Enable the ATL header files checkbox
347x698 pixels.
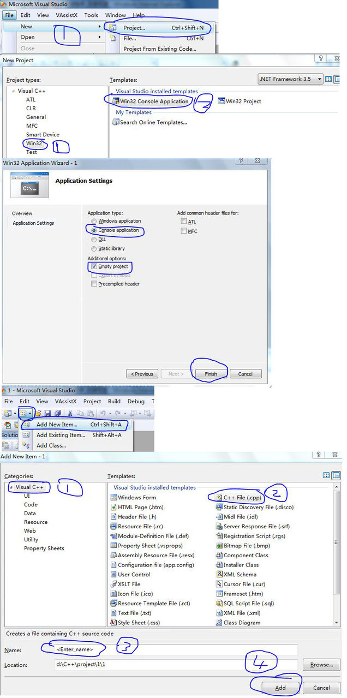184,222
